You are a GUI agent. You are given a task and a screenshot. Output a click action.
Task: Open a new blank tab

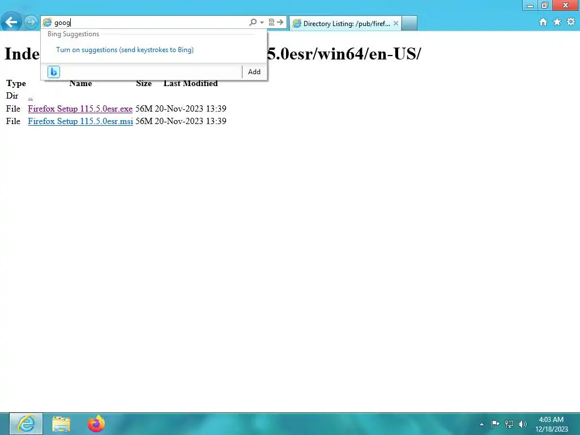410,23
